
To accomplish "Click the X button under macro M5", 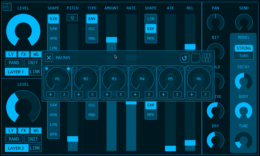I will 177,94.
